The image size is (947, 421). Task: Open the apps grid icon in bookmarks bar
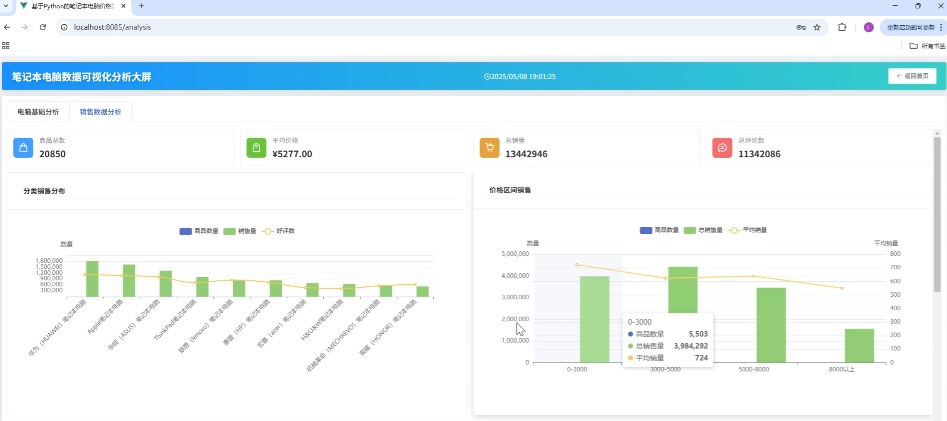[x=6, y=46]
